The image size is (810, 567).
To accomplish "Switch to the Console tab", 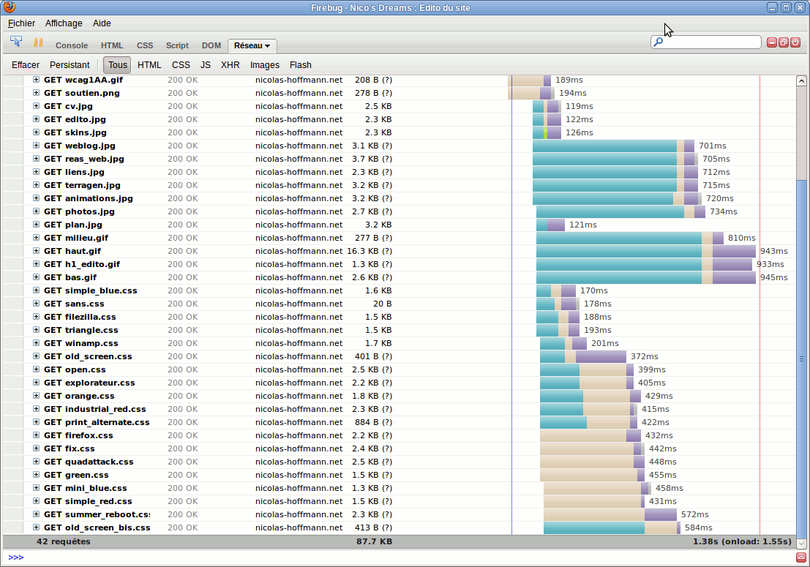I will [72, 45].
